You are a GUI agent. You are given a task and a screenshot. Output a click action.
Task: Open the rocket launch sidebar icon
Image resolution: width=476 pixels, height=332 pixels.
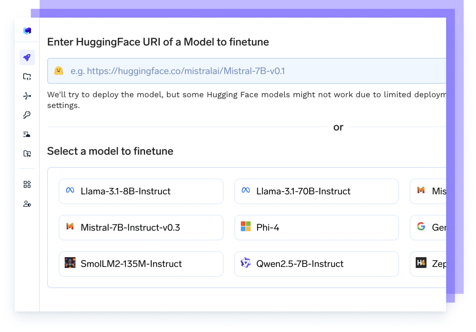click(27, 57)
